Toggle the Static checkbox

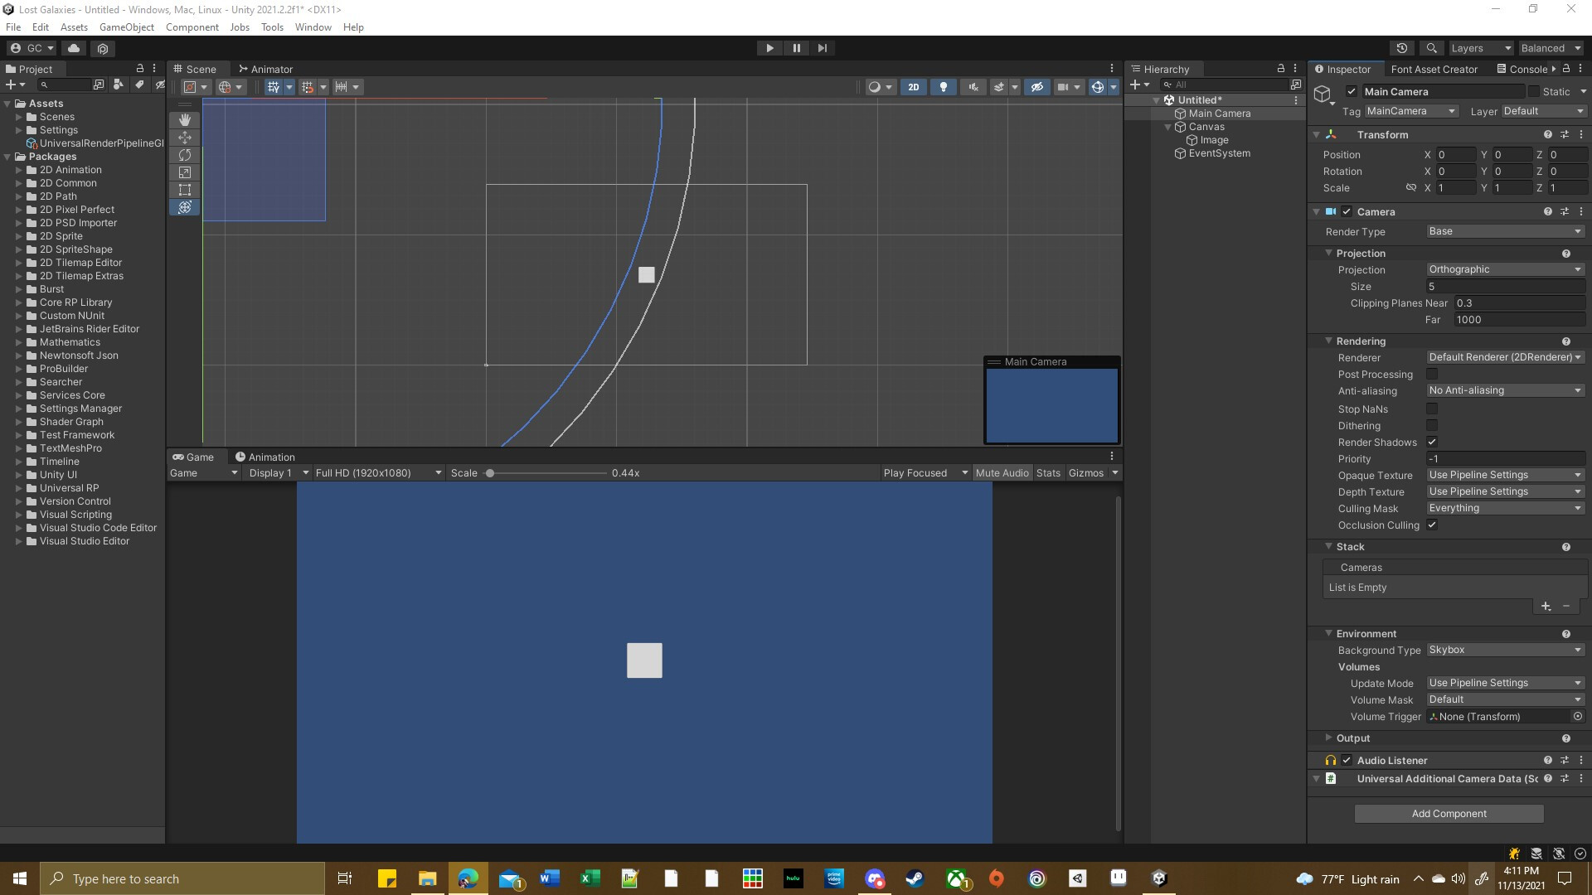pyautogui.click(x=1533, y=92)
